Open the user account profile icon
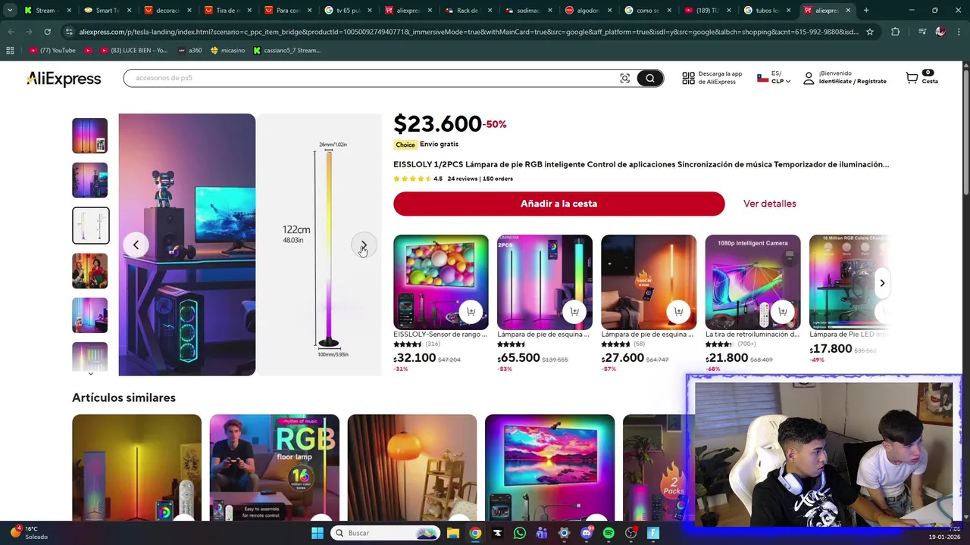Screen dimensions: 970x545 pos(809,78)
